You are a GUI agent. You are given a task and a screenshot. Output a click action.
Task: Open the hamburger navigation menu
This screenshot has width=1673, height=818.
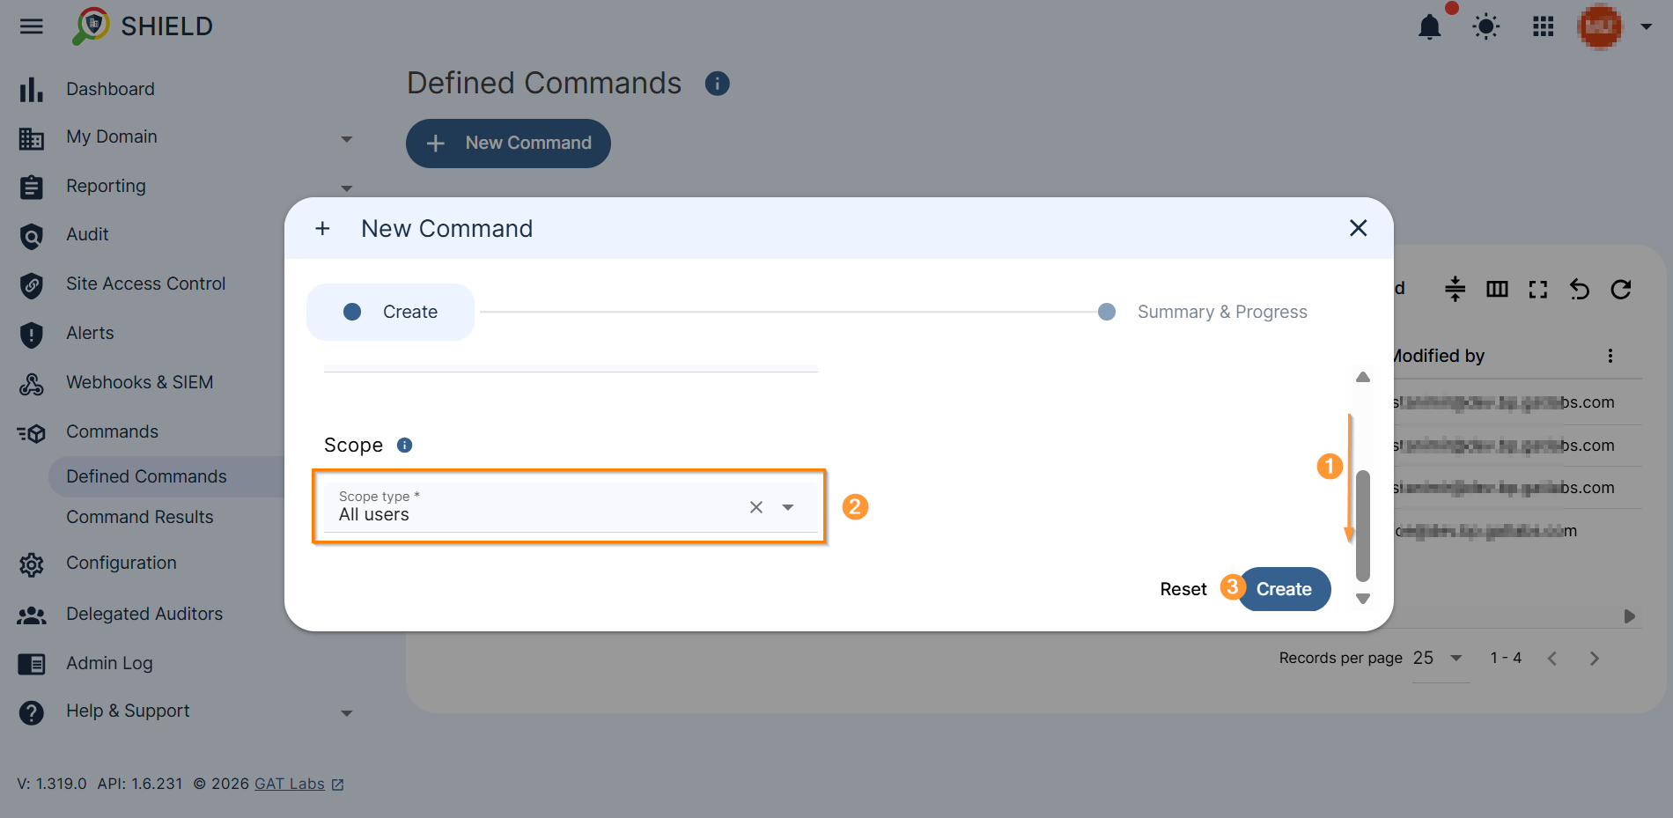tap(31, 26)
